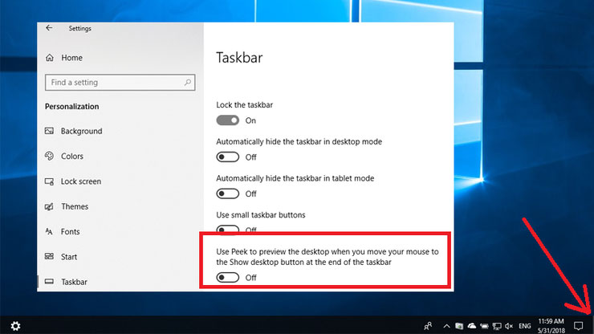
Task: Click the Find a setting field
Action: [120, 82]
